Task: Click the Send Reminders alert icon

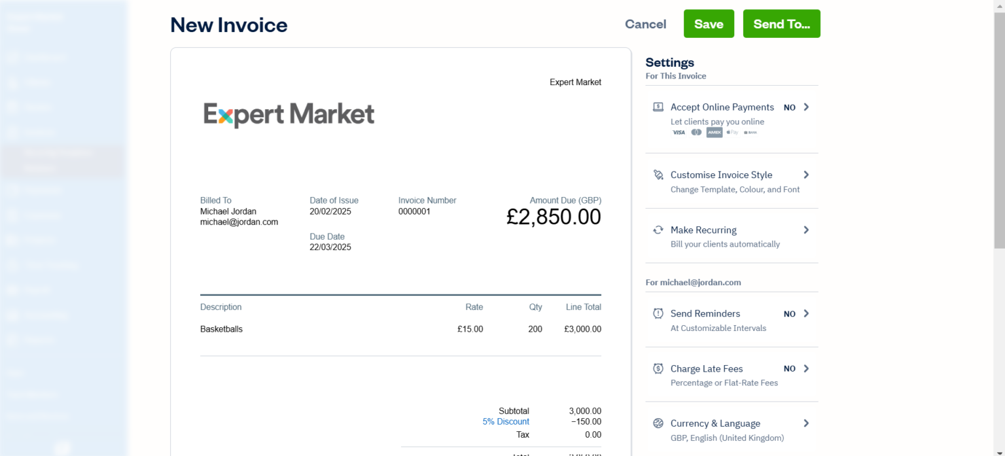Action: (x=658, y=313)
